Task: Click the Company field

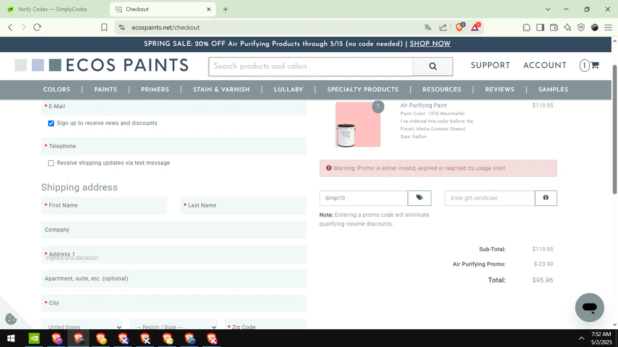Action: coord(173,230)
